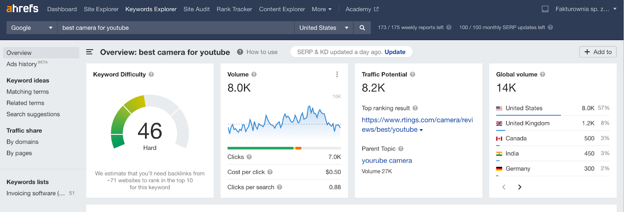
Task: Go to previous countries page arrow
Action: click(503, 187)
